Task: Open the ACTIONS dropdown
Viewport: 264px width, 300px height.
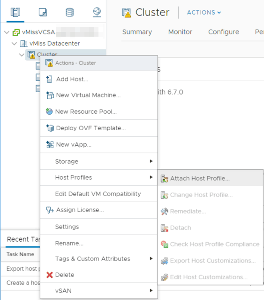Action: click(204, 12)
